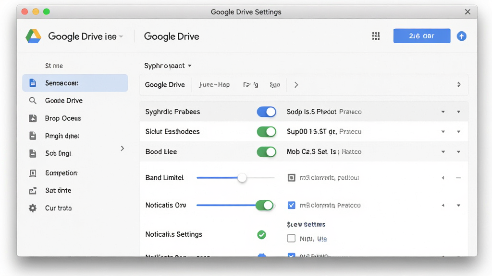Click the square icon in Band Limitel row
Viewport: 492px width, 276px height.
coord(292,178)
